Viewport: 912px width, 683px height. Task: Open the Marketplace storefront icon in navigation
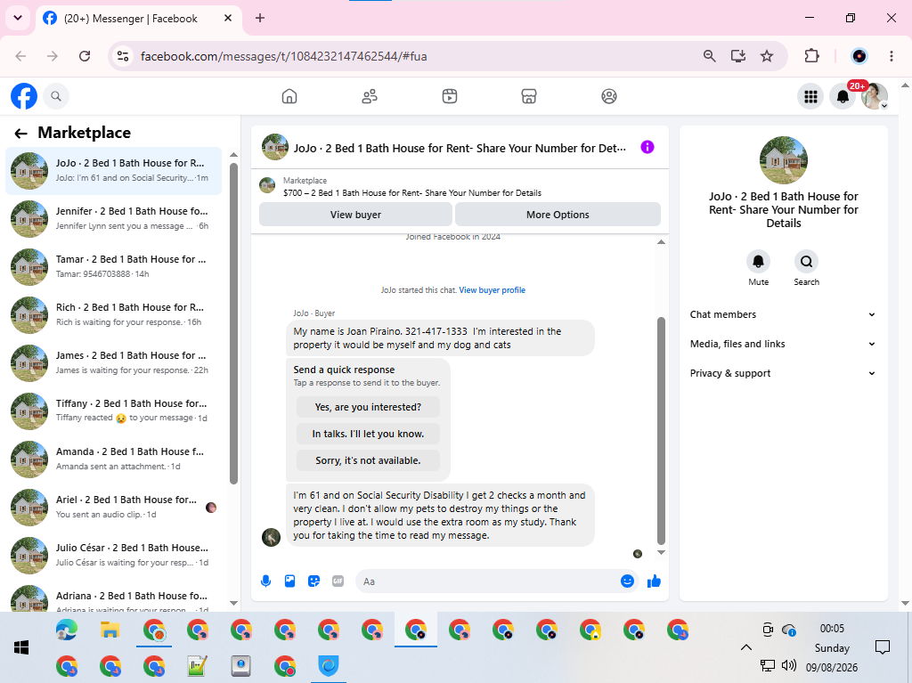[x=529, y=96]
